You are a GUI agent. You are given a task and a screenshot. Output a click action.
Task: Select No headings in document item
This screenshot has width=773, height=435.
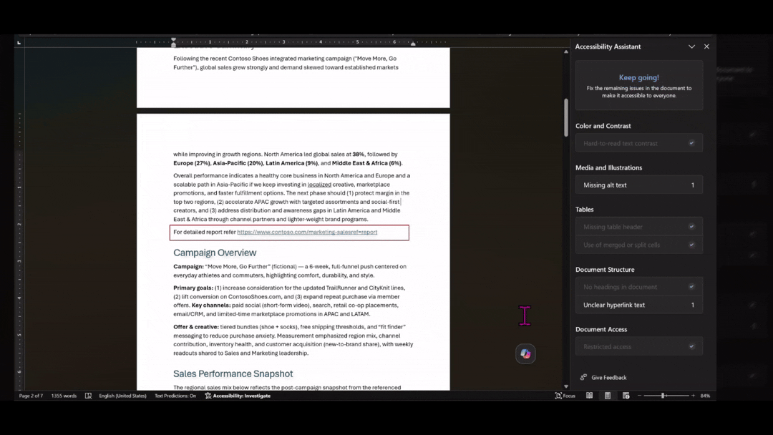click(x=639, y=287)
